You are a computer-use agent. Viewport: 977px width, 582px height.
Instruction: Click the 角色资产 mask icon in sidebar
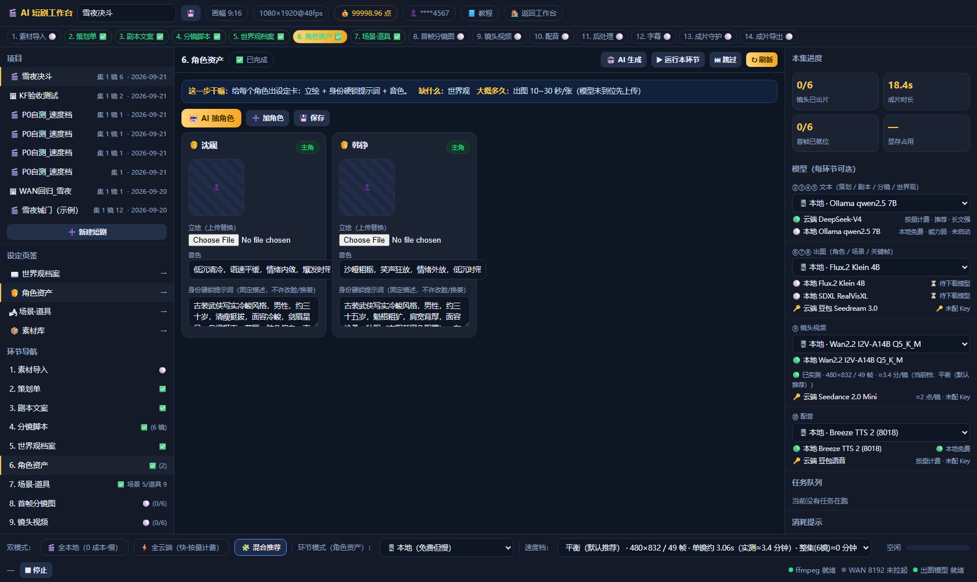click(x=15, y=293)
